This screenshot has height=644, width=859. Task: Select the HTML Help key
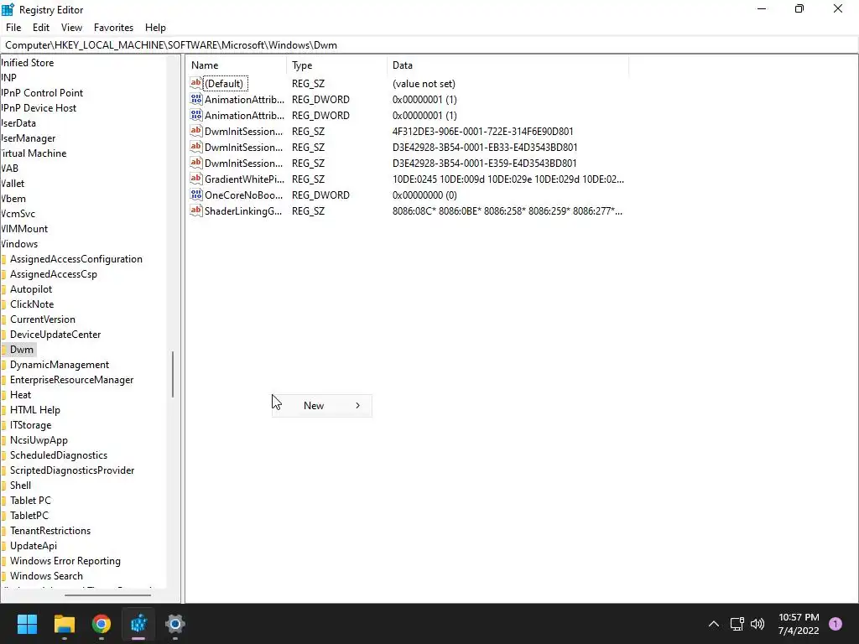[x=35, y=410]
